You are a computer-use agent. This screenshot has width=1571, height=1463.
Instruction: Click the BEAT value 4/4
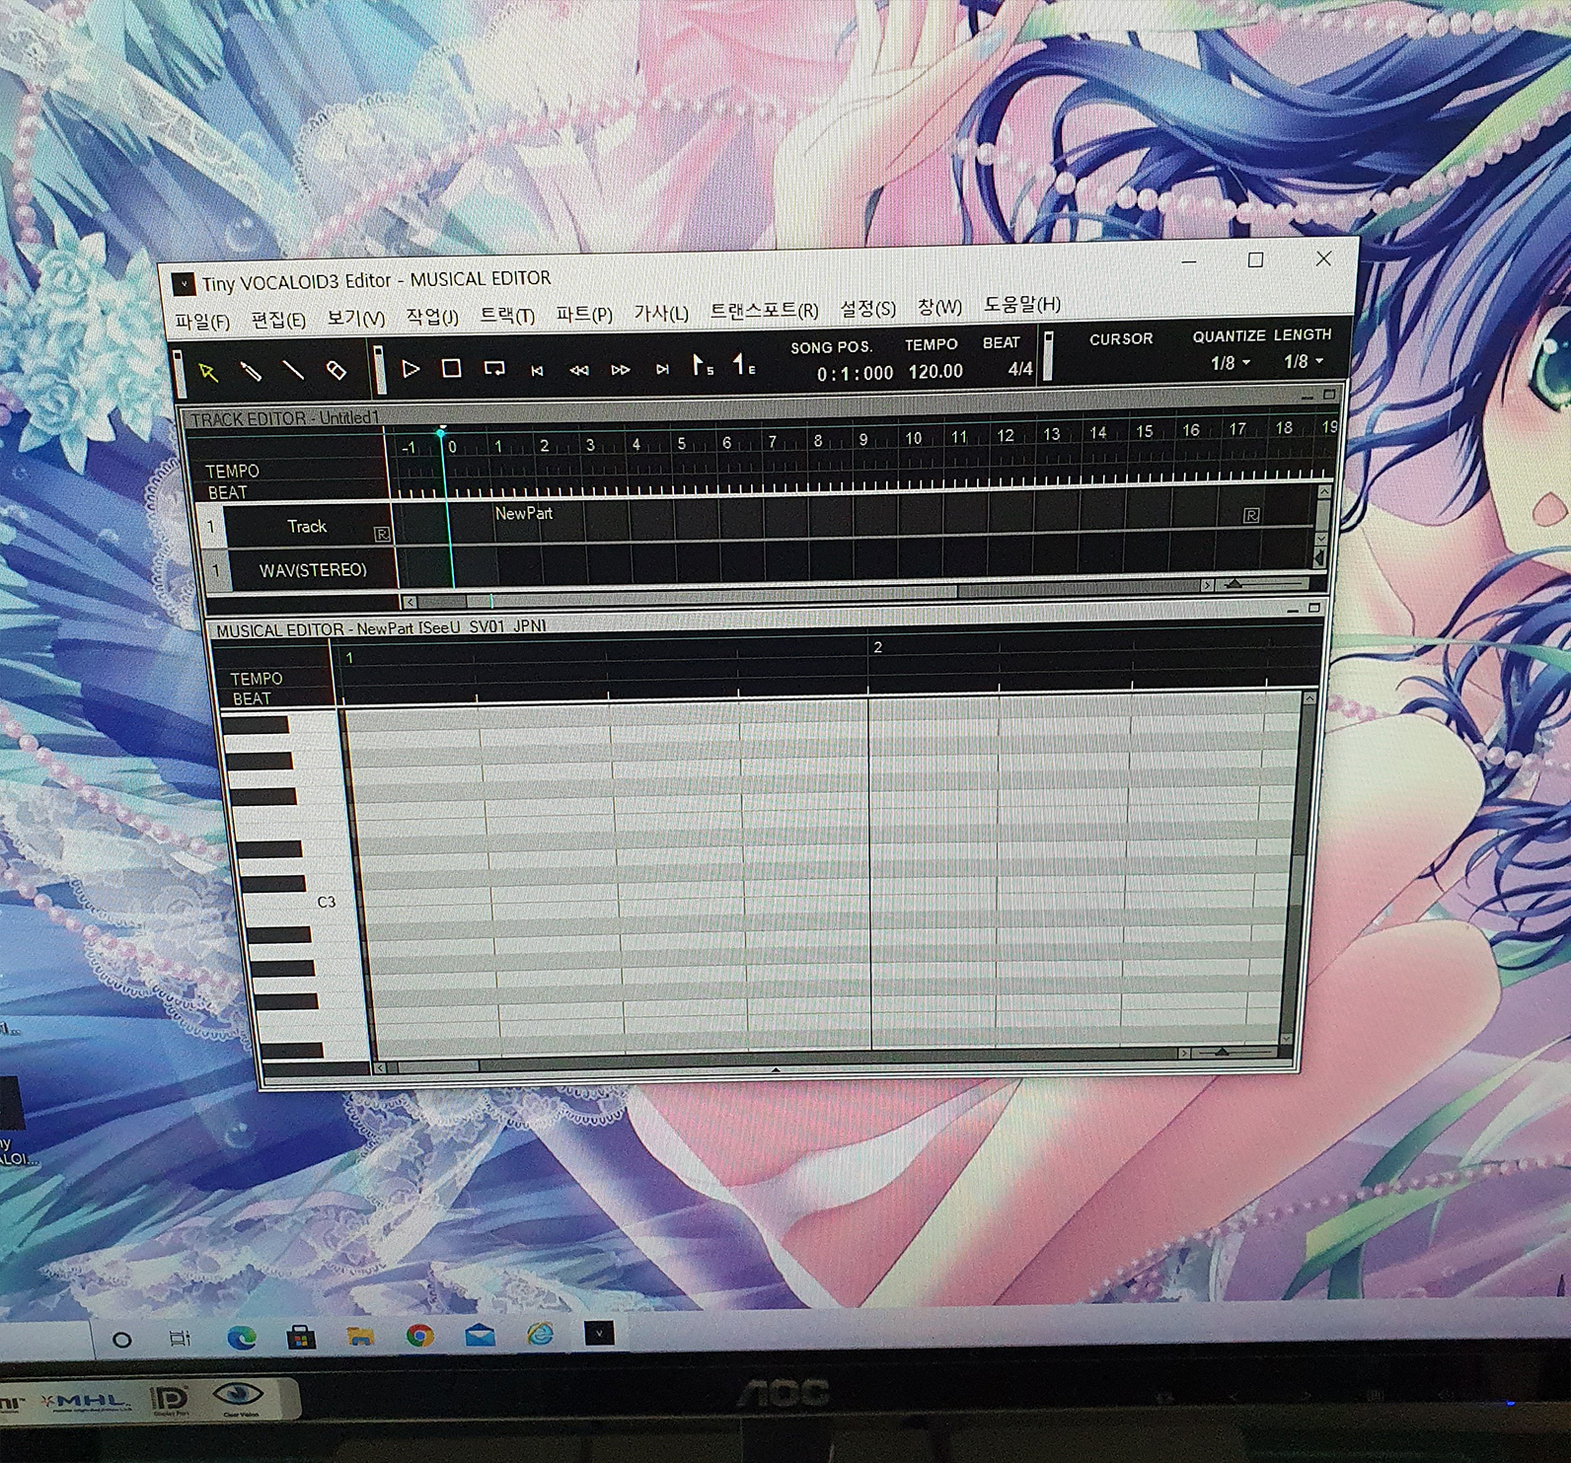[1019, 369]
